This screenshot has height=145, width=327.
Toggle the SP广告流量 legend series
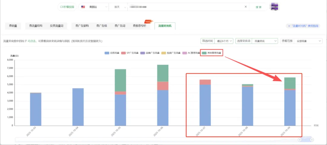point(130,53)
